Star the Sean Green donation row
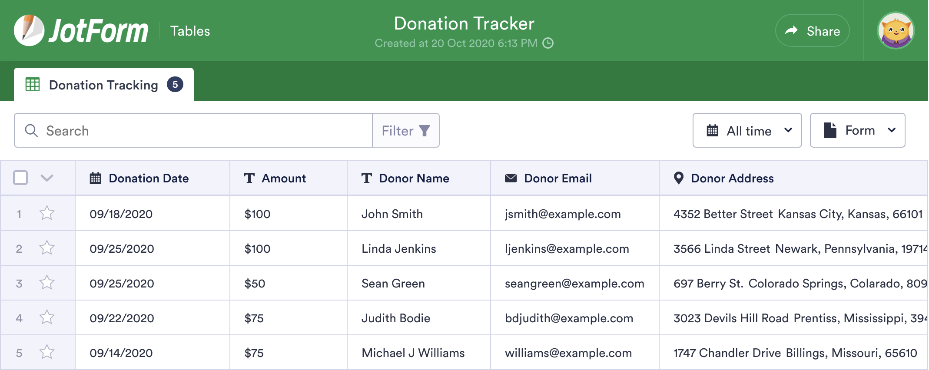 [x=47, y=283]
